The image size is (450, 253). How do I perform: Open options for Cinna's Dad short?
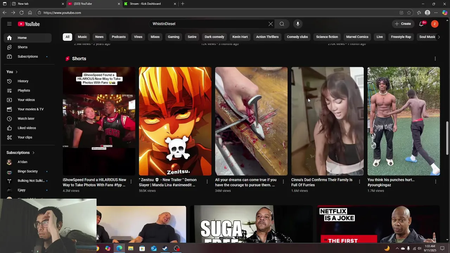click(x=359, y=182)
